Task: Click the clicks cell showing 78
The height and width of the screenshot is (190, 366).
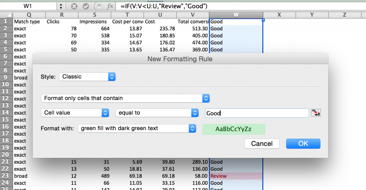Action: pyautogui.click(x=62, y=29)
